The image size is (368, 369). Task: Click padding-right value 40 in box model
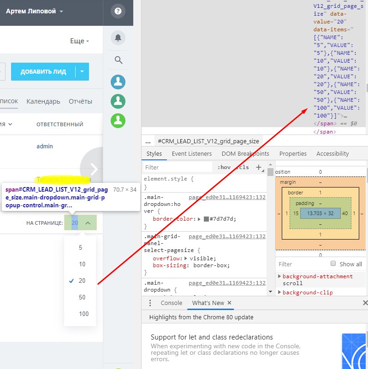344,213
